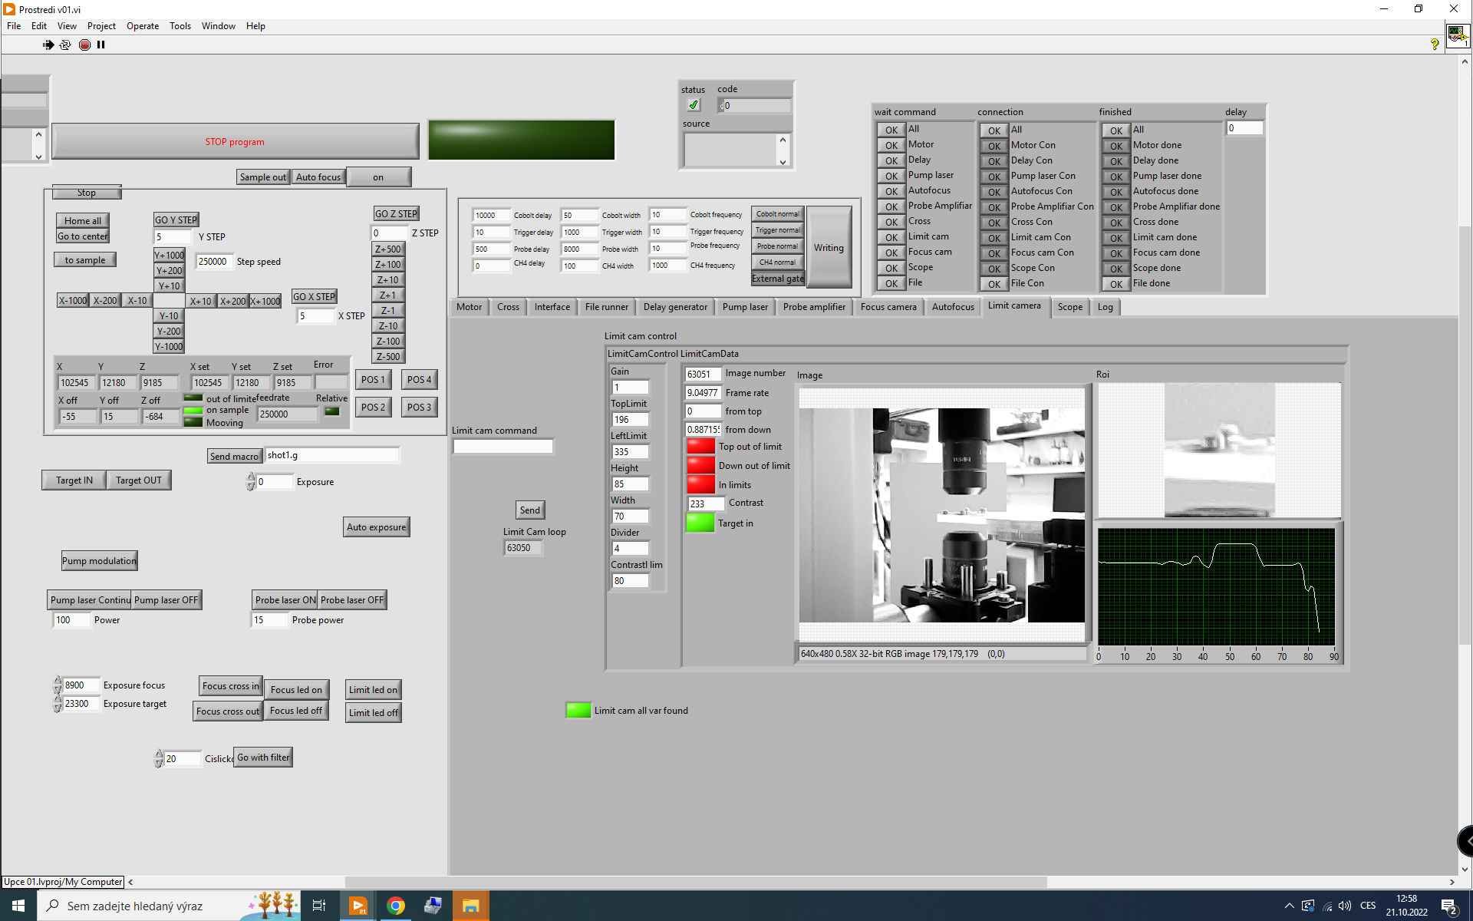Switch to the Pump laser tab
Image resolution: width=1473 pixels, height=921 pixels.
point(744,307)
